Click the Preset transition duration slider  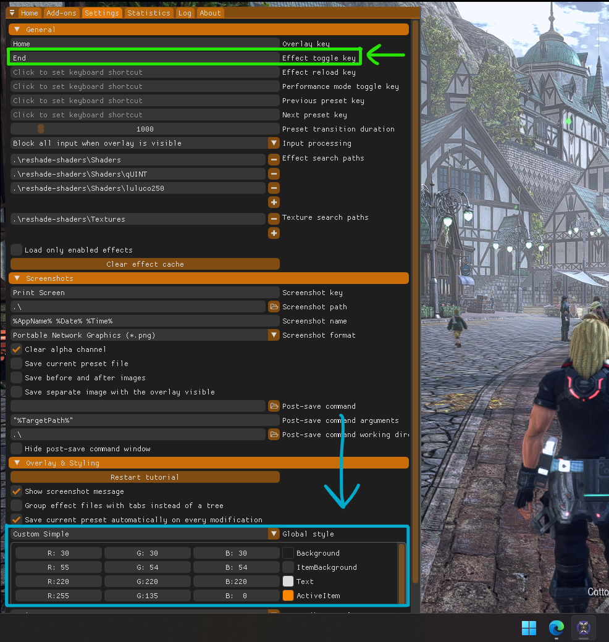[x=145, y=129]
